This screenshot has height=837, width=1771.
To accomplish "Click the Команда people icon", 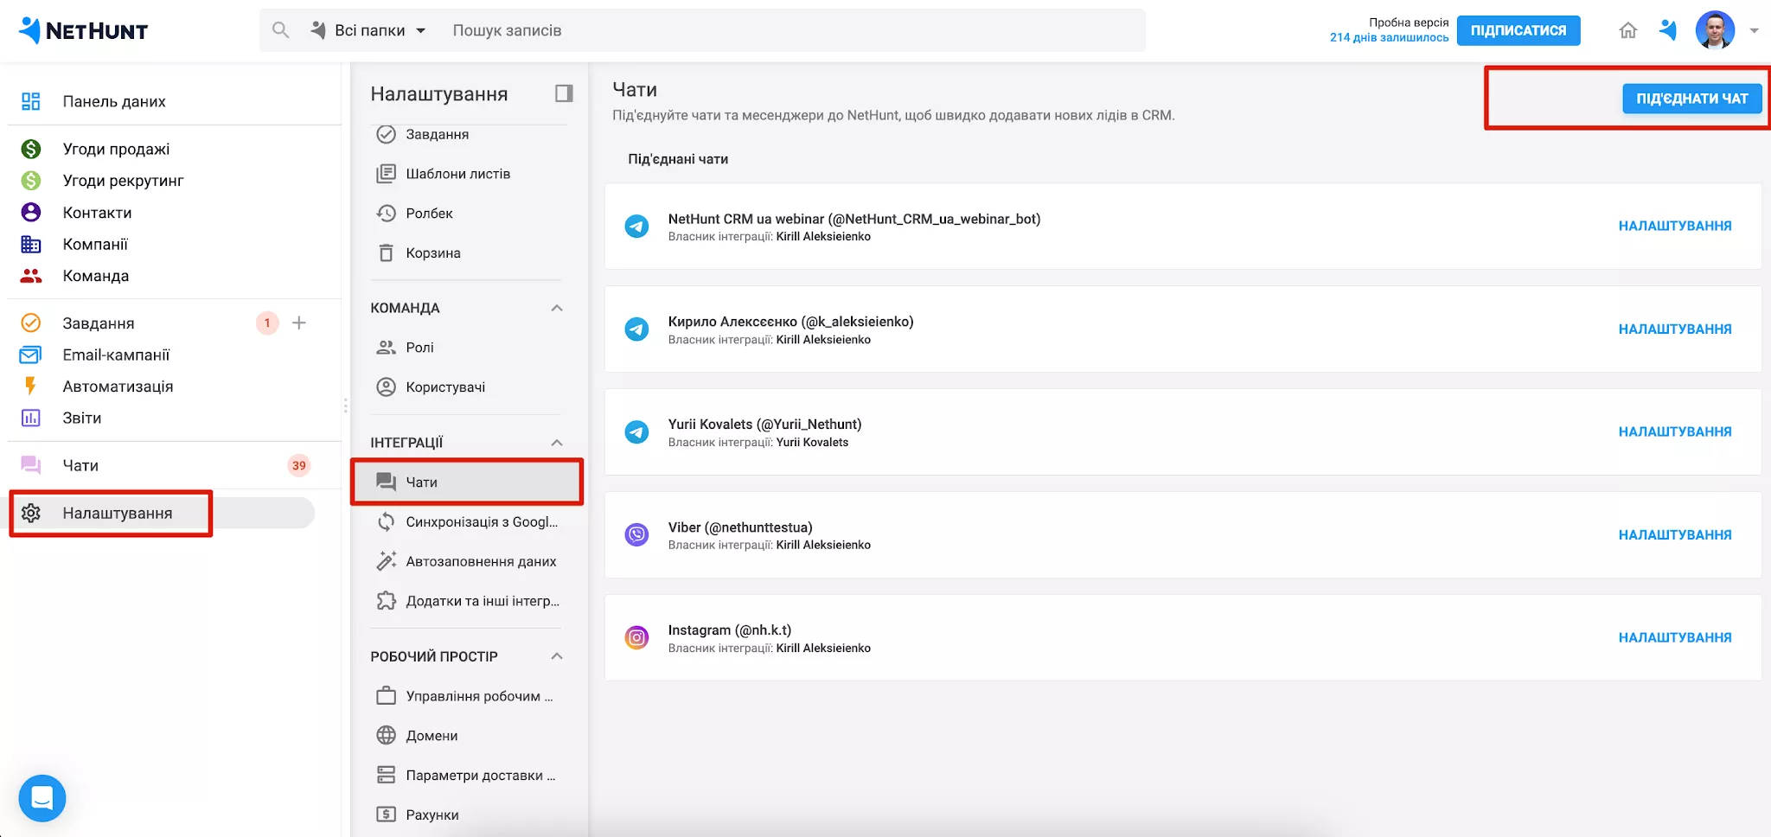I will [31, 276].
